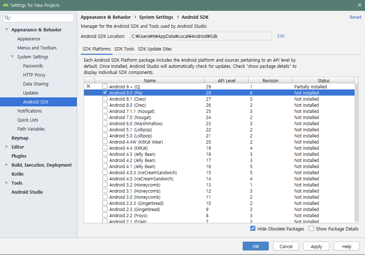
Task: Open Notifications settings
Action: (x=30, y=111)
